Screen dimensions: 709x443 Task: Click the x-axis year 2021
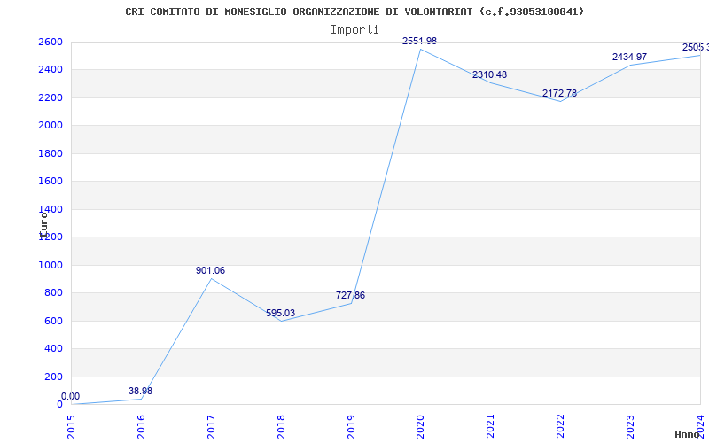(491, 426)
